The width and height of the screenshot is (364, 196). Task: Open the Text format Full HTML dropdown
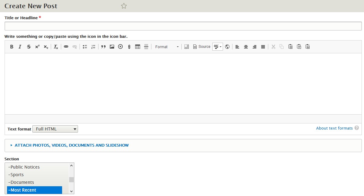55,129
